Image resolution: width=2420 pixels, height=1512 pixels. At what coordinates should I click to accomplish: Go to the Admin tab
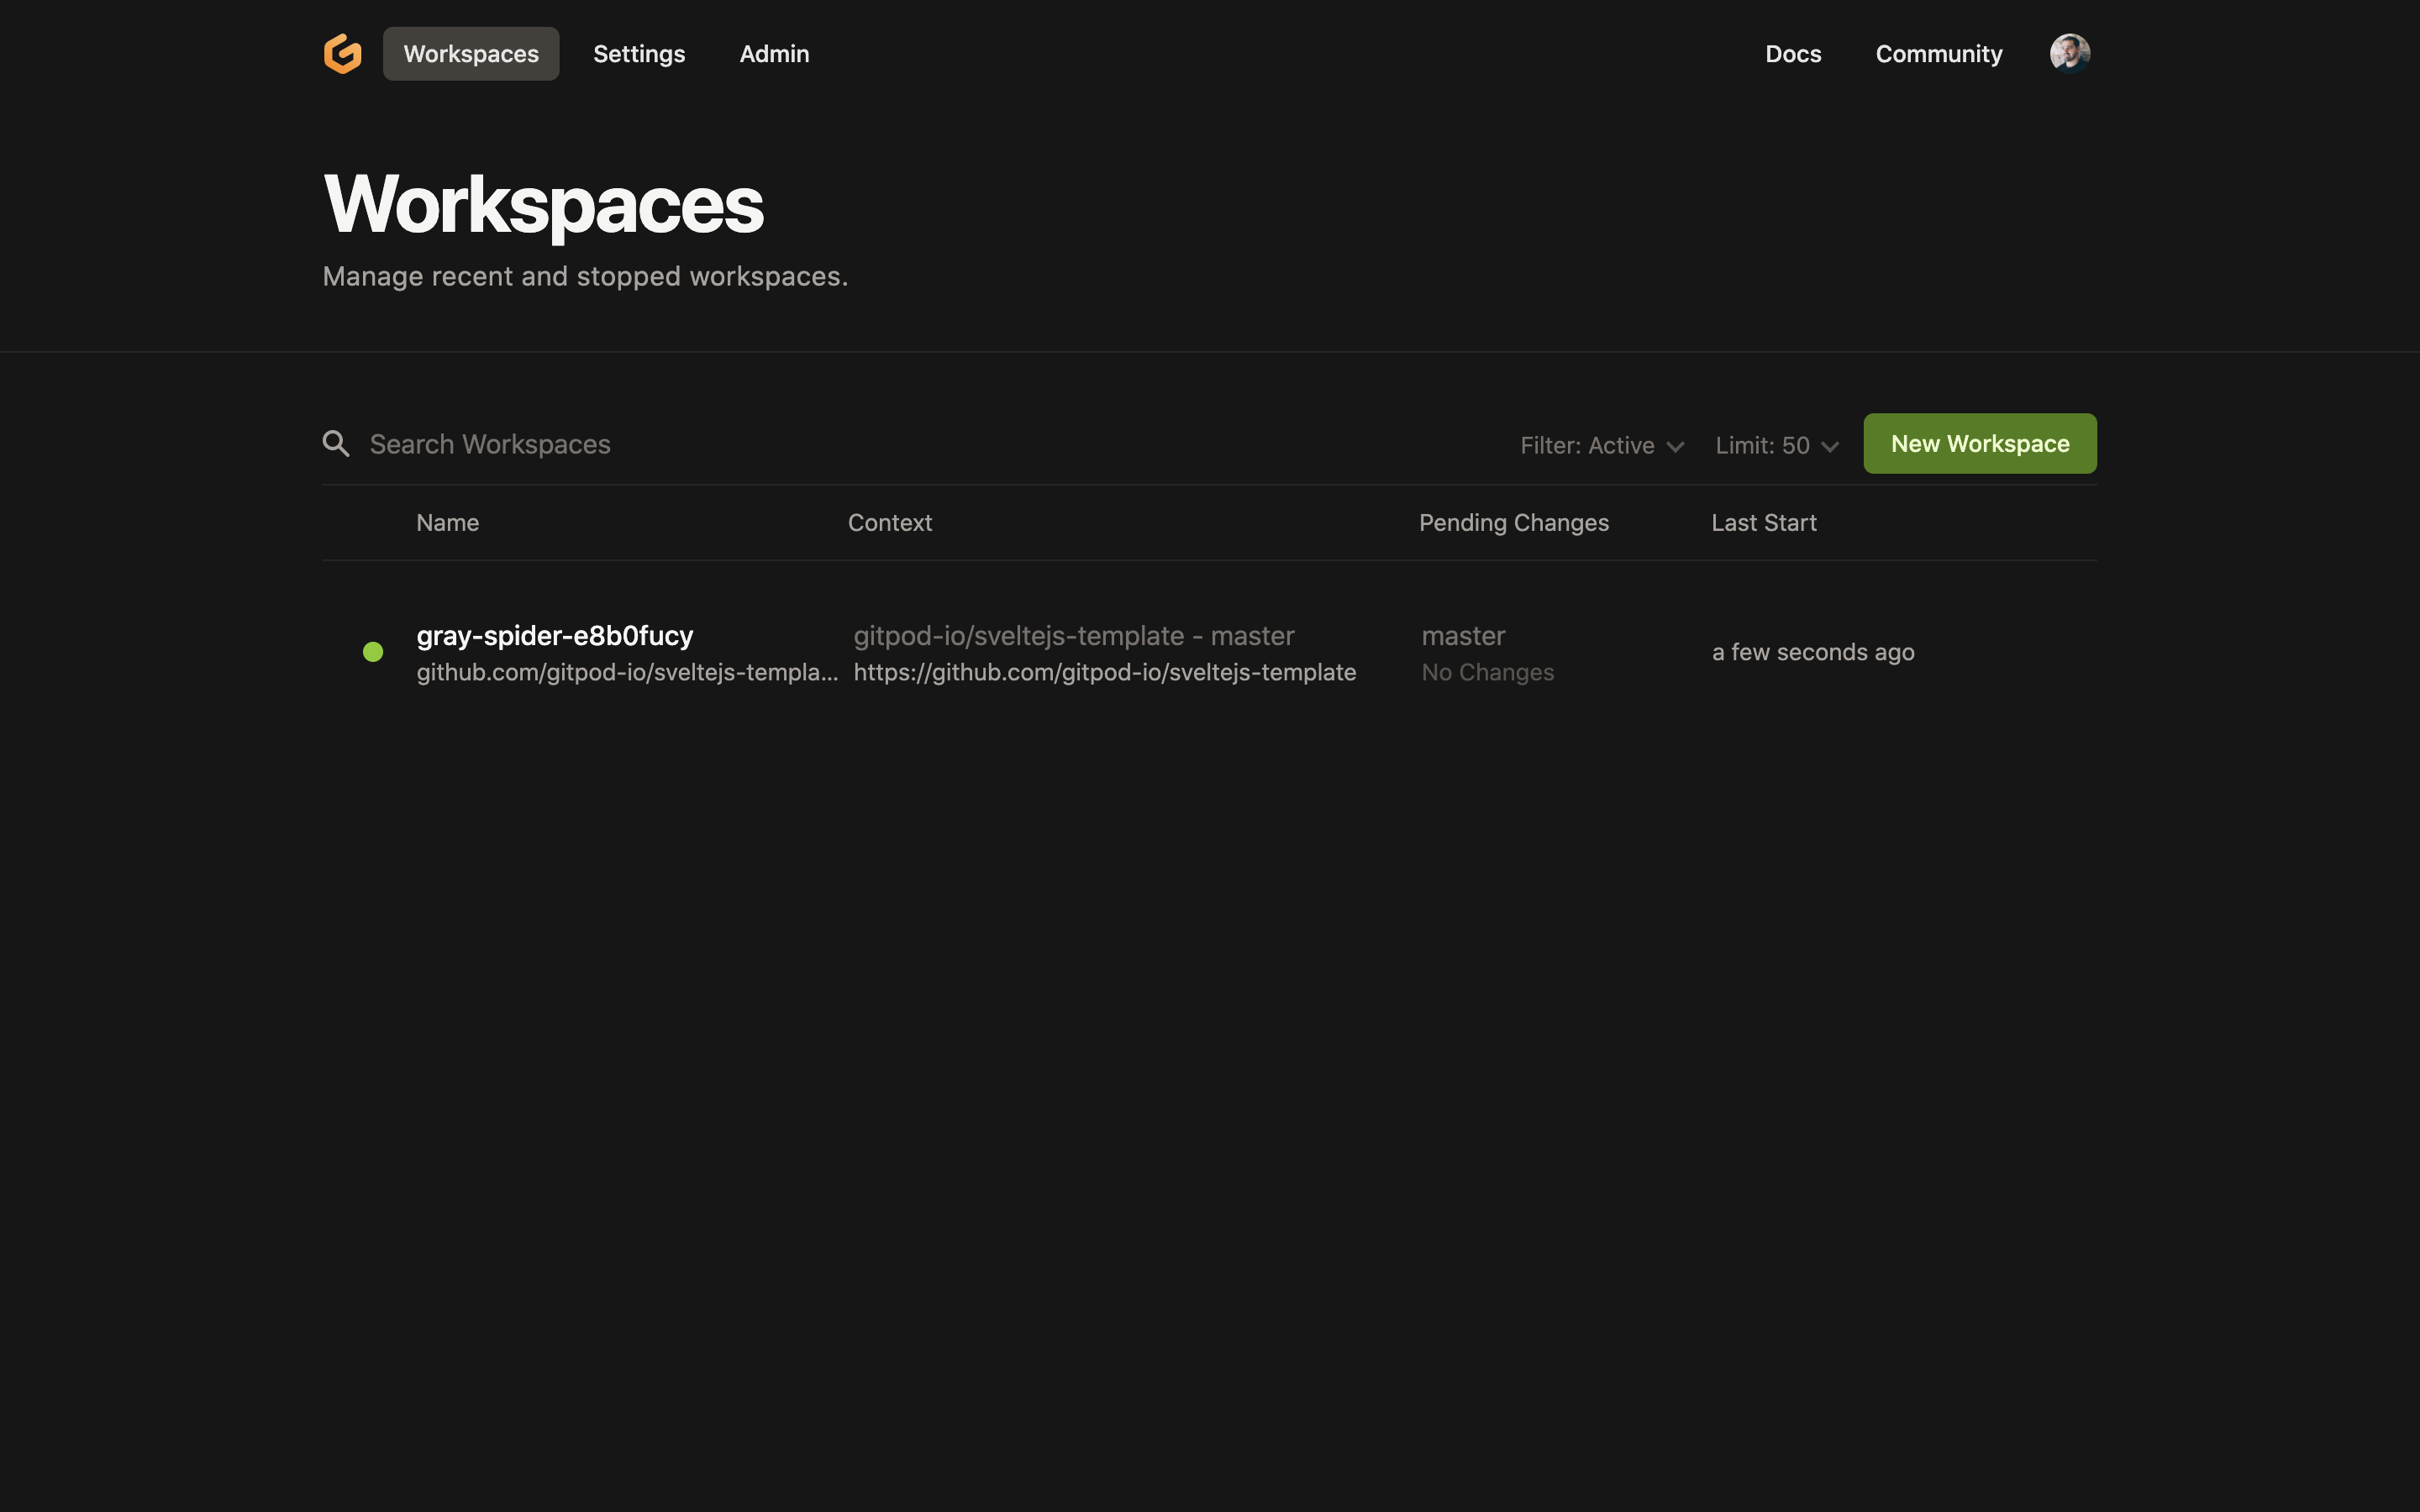[774, 54]
